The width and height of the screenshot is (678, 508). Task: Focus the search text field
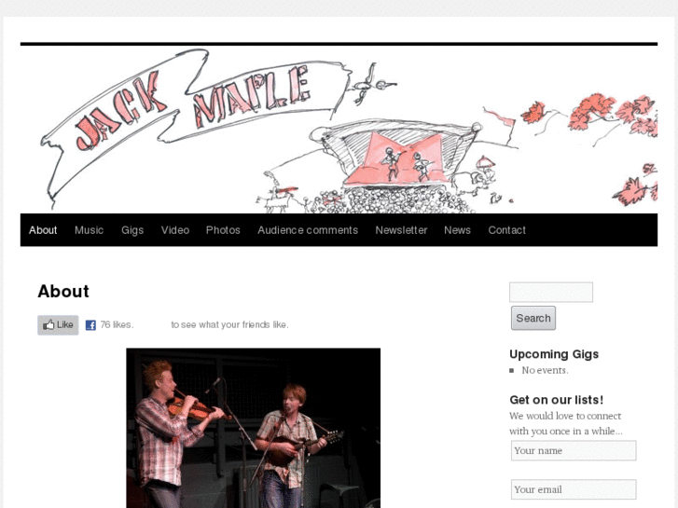point(551,293)
